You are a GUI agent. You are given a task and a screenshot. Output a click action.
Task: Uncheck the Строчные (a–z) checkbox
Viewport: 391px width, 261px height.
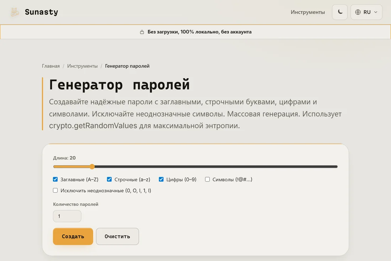[109, 179]
